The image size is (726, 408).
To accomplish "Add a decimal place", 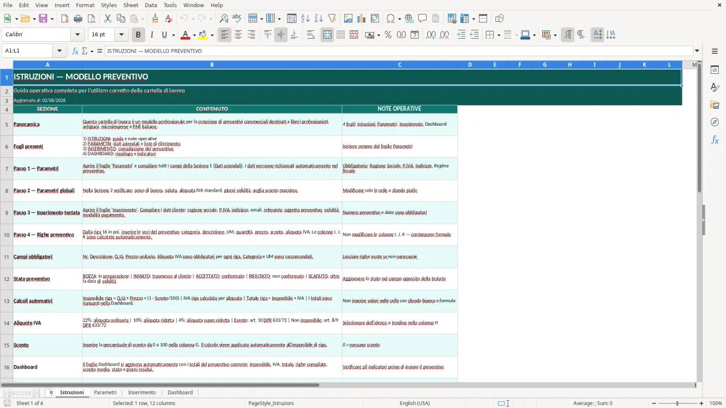I will 431,35.
